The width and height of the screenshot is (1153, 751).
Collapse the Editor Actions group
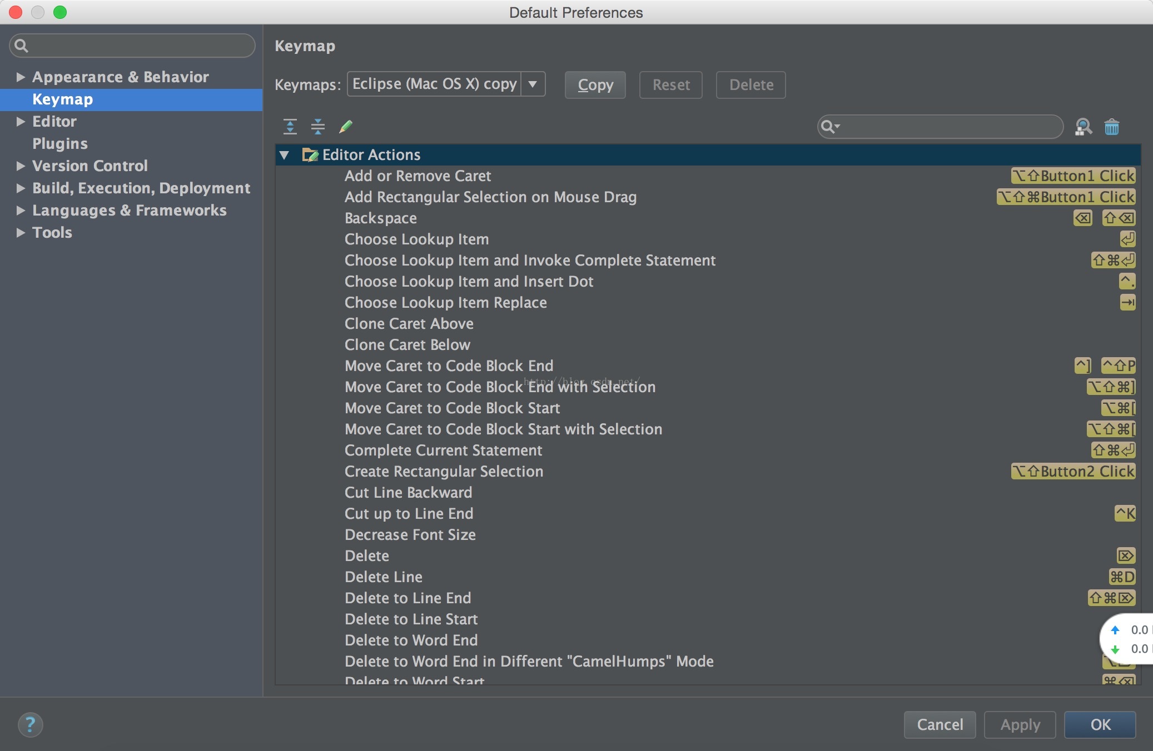(285, 155)
